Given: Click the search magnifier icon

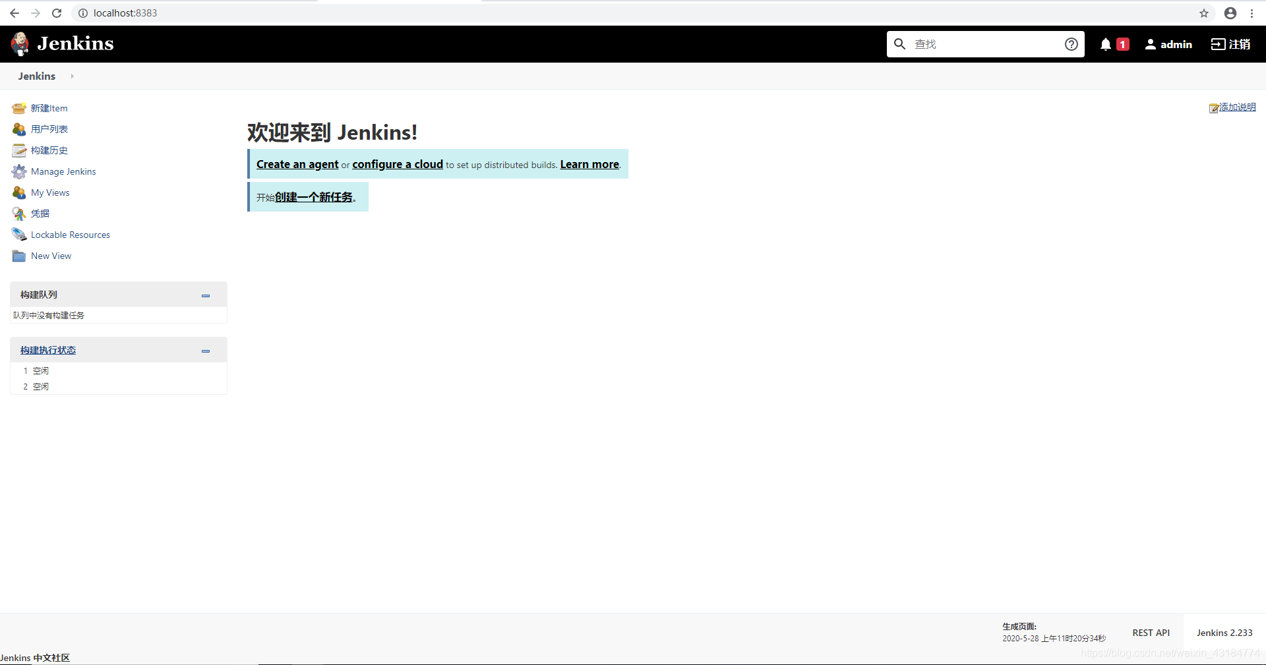Looking at the screenshot, I should click(899, 44).
